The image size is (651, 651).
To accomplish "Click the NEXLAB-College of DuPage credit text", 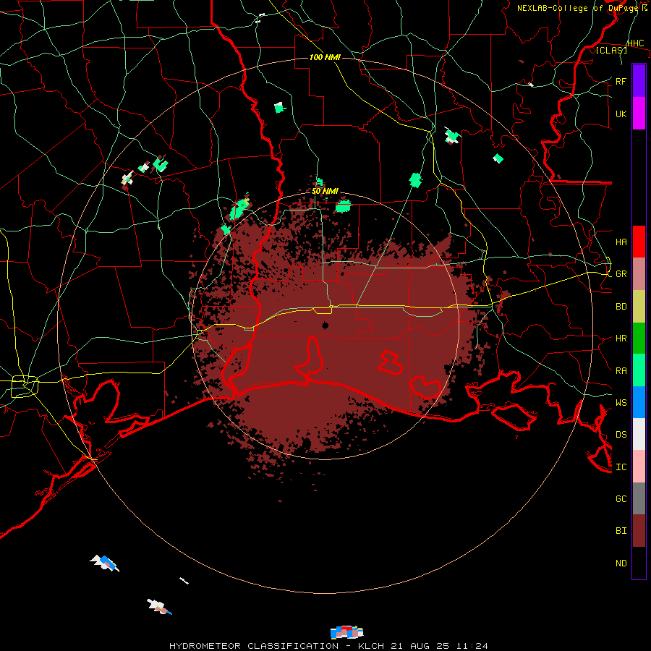I will (x=579, y=8).
